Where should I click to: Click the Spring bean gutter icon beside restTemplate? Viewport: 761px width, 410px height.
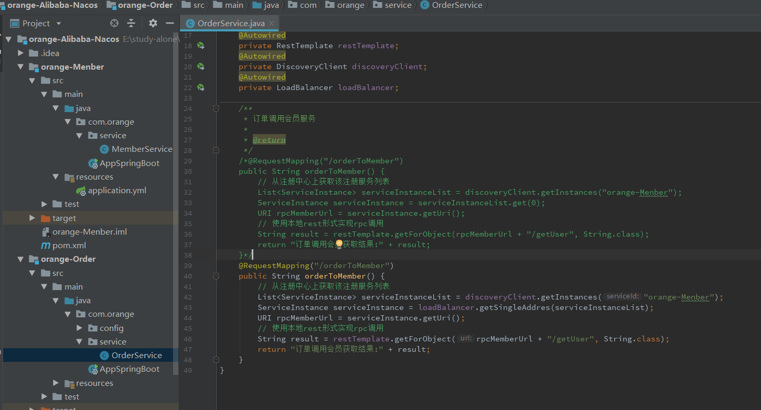coord(200,46)
